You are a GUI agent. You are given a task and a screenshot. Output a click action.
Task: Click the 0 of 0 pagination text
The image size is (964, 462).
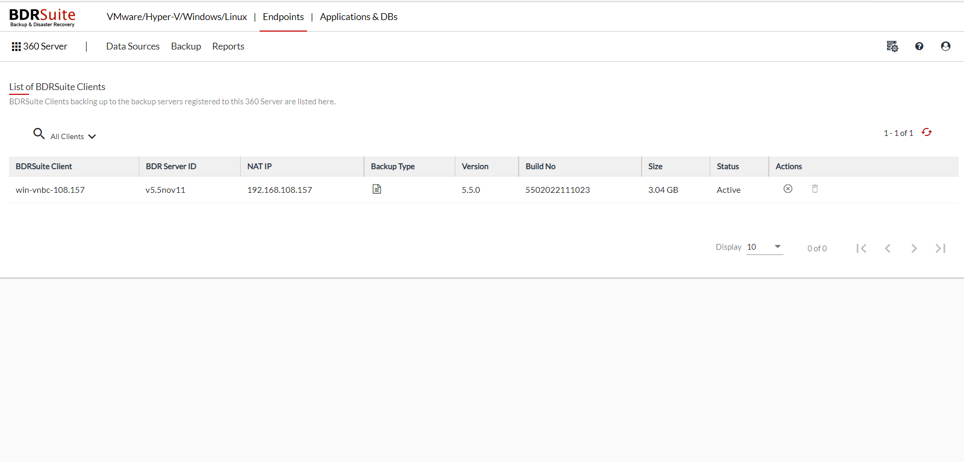pos(817,249)
